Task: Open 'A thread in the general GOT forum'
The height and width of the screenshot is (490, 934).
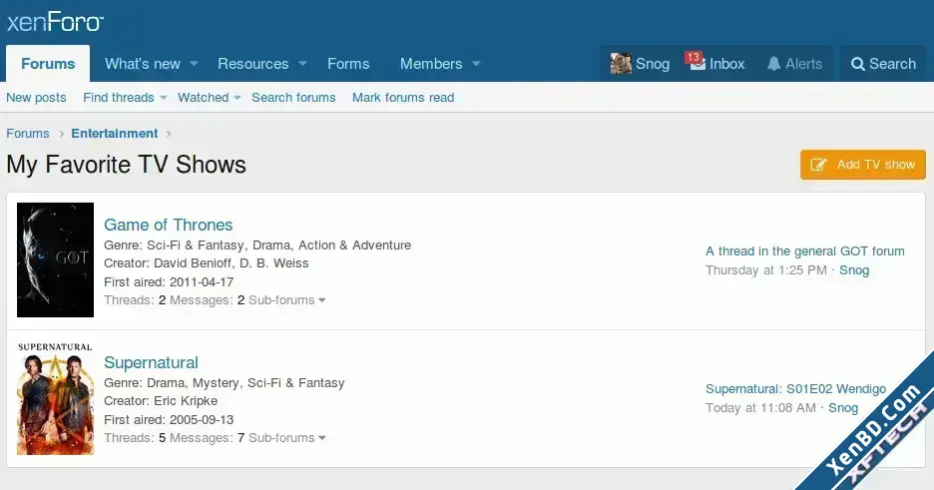Action: click(x=805, y=251)
